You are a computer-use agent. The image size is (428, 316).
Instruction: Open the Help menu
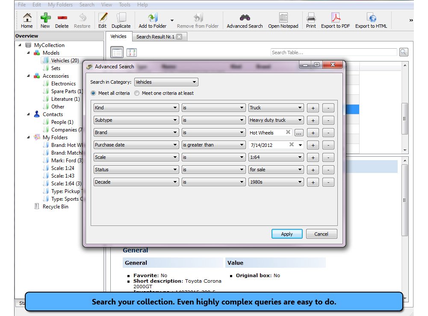tap(142, 5)
